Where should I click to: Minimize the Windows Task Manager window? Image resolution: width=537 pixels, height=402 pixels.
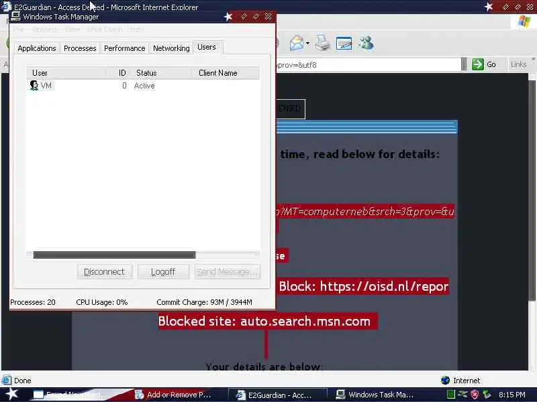[x=244, y=16]
